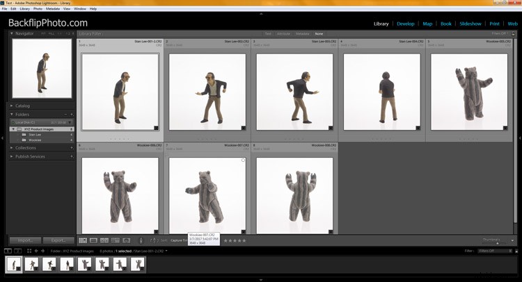522x282 pixels.
Task: Open Compare view (XY) icon
Action: [x=104, y=240]
